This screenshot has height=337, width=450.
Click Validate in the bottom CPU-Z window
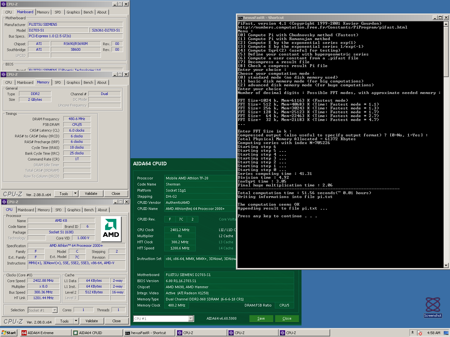pyautogui.click(x=92, y=321)
